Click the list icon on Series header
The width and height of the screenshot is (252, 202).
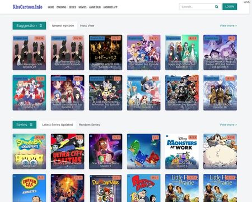31,125
